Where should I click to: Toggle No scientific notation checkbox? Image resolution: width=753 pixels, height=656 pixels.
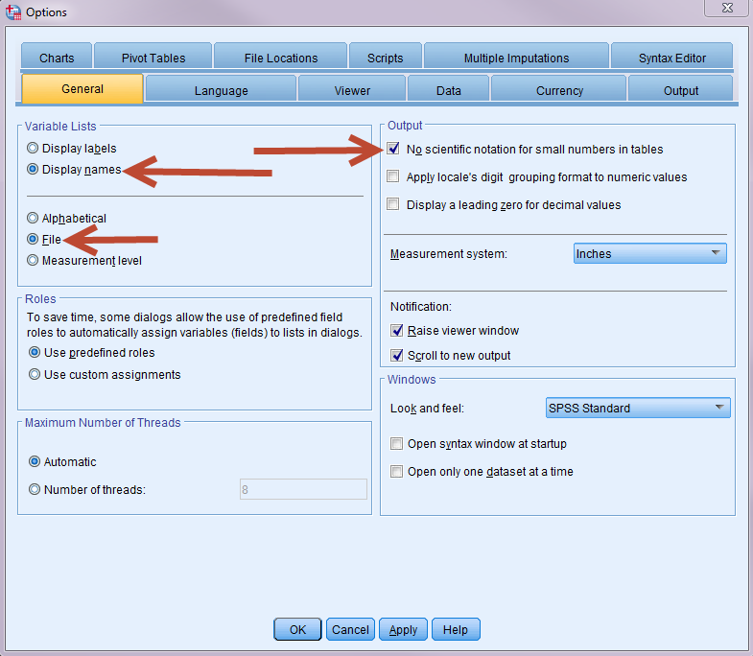(x=393, y=149)
